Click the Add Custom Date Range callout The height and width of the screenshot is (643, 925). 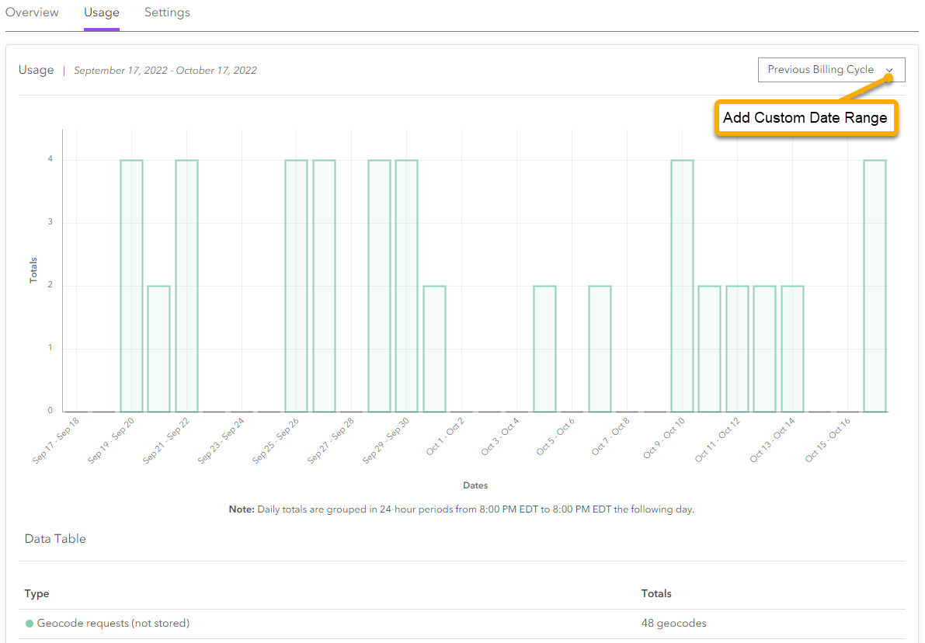click(x=805, y=118)
